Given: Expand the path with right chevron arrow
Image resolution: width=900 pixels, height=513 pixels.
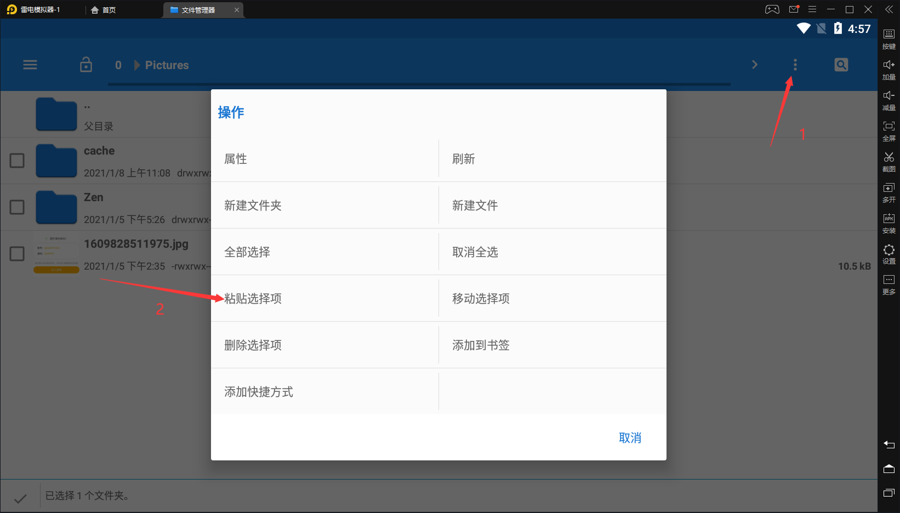Looking at the screenshot, I should point(755,65).
